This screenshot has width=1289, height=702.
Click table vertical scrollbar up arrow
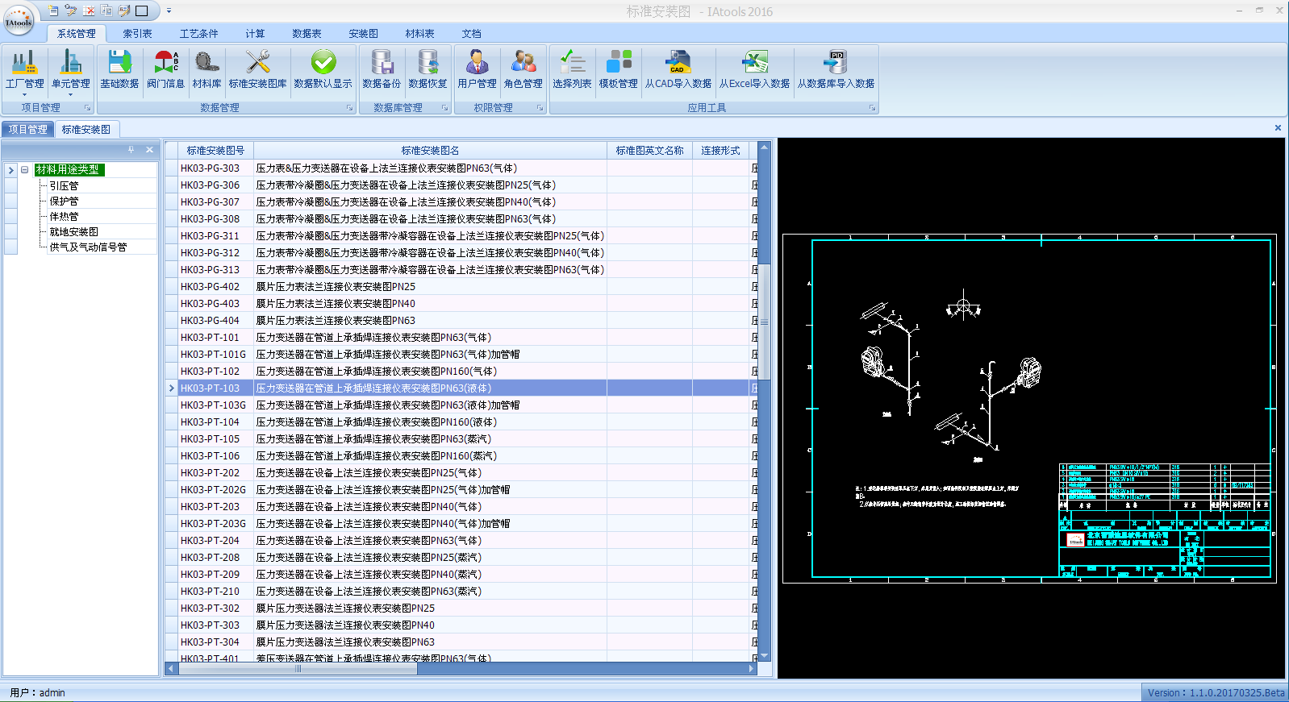tap(764, 148)
